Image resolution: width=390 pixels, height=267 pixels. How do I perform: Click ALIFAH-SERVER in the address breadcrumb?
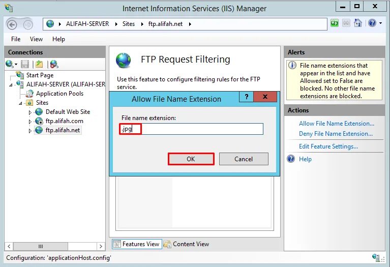click(87, 24)
